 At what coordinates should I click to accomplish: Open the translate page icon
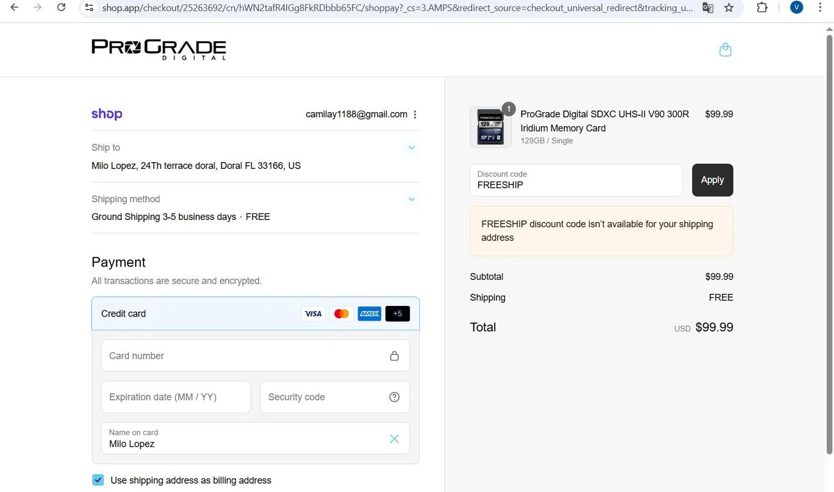(708, 8)
